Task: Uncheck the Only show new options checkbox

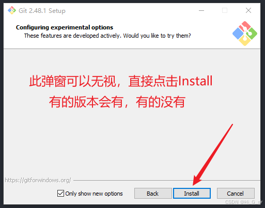Action: tap(60, 193)
